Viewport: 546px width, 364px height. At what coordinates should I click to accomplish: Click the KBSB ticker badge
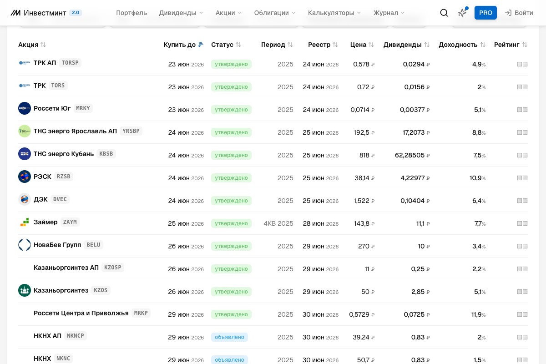click(106, 154)
